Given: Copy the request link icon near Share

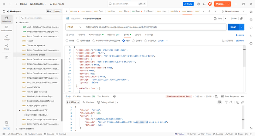Looking at the screenshot, I should pos(241,19).
